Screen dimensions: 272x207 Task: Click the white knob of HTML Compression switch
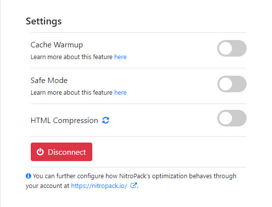[x=226, y=118]
